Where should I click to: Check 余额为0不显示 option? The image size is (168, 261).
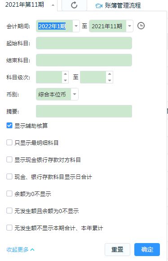pos(9,194)
